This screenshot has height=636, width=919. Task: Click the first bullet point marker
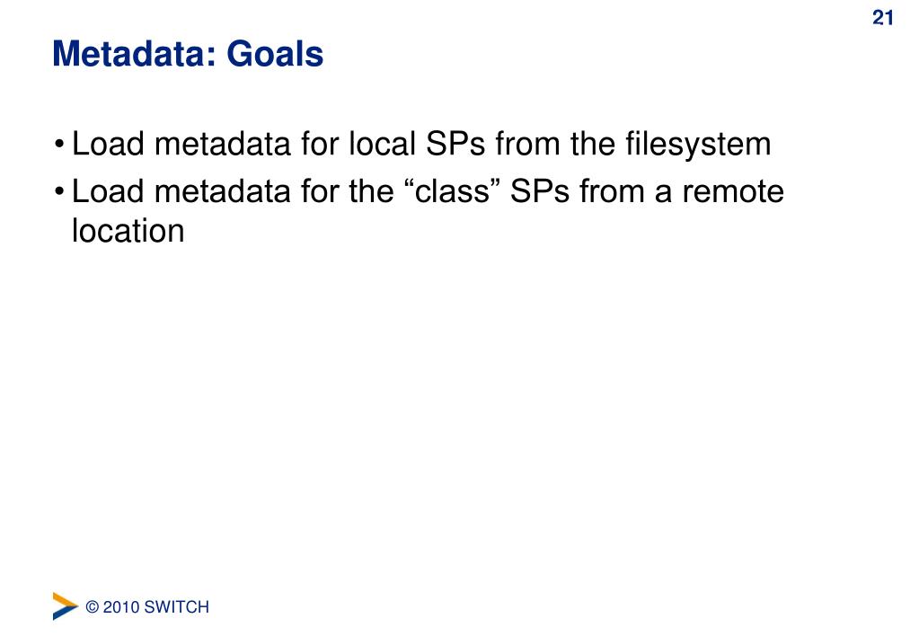pos(59,145)
